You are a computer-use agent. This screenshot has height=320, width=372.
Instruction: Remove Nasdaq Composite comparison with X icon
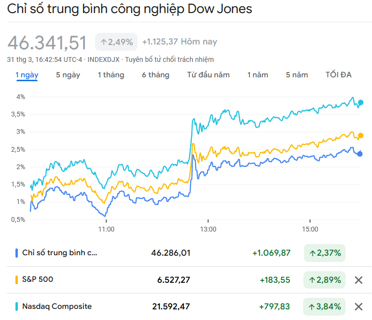pos(358,306)
